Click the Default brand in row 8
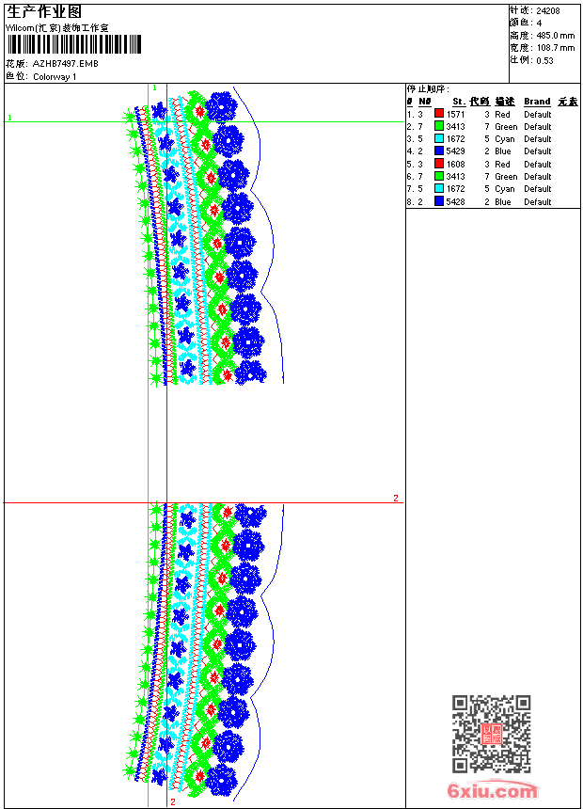 [x=538, y=202]
